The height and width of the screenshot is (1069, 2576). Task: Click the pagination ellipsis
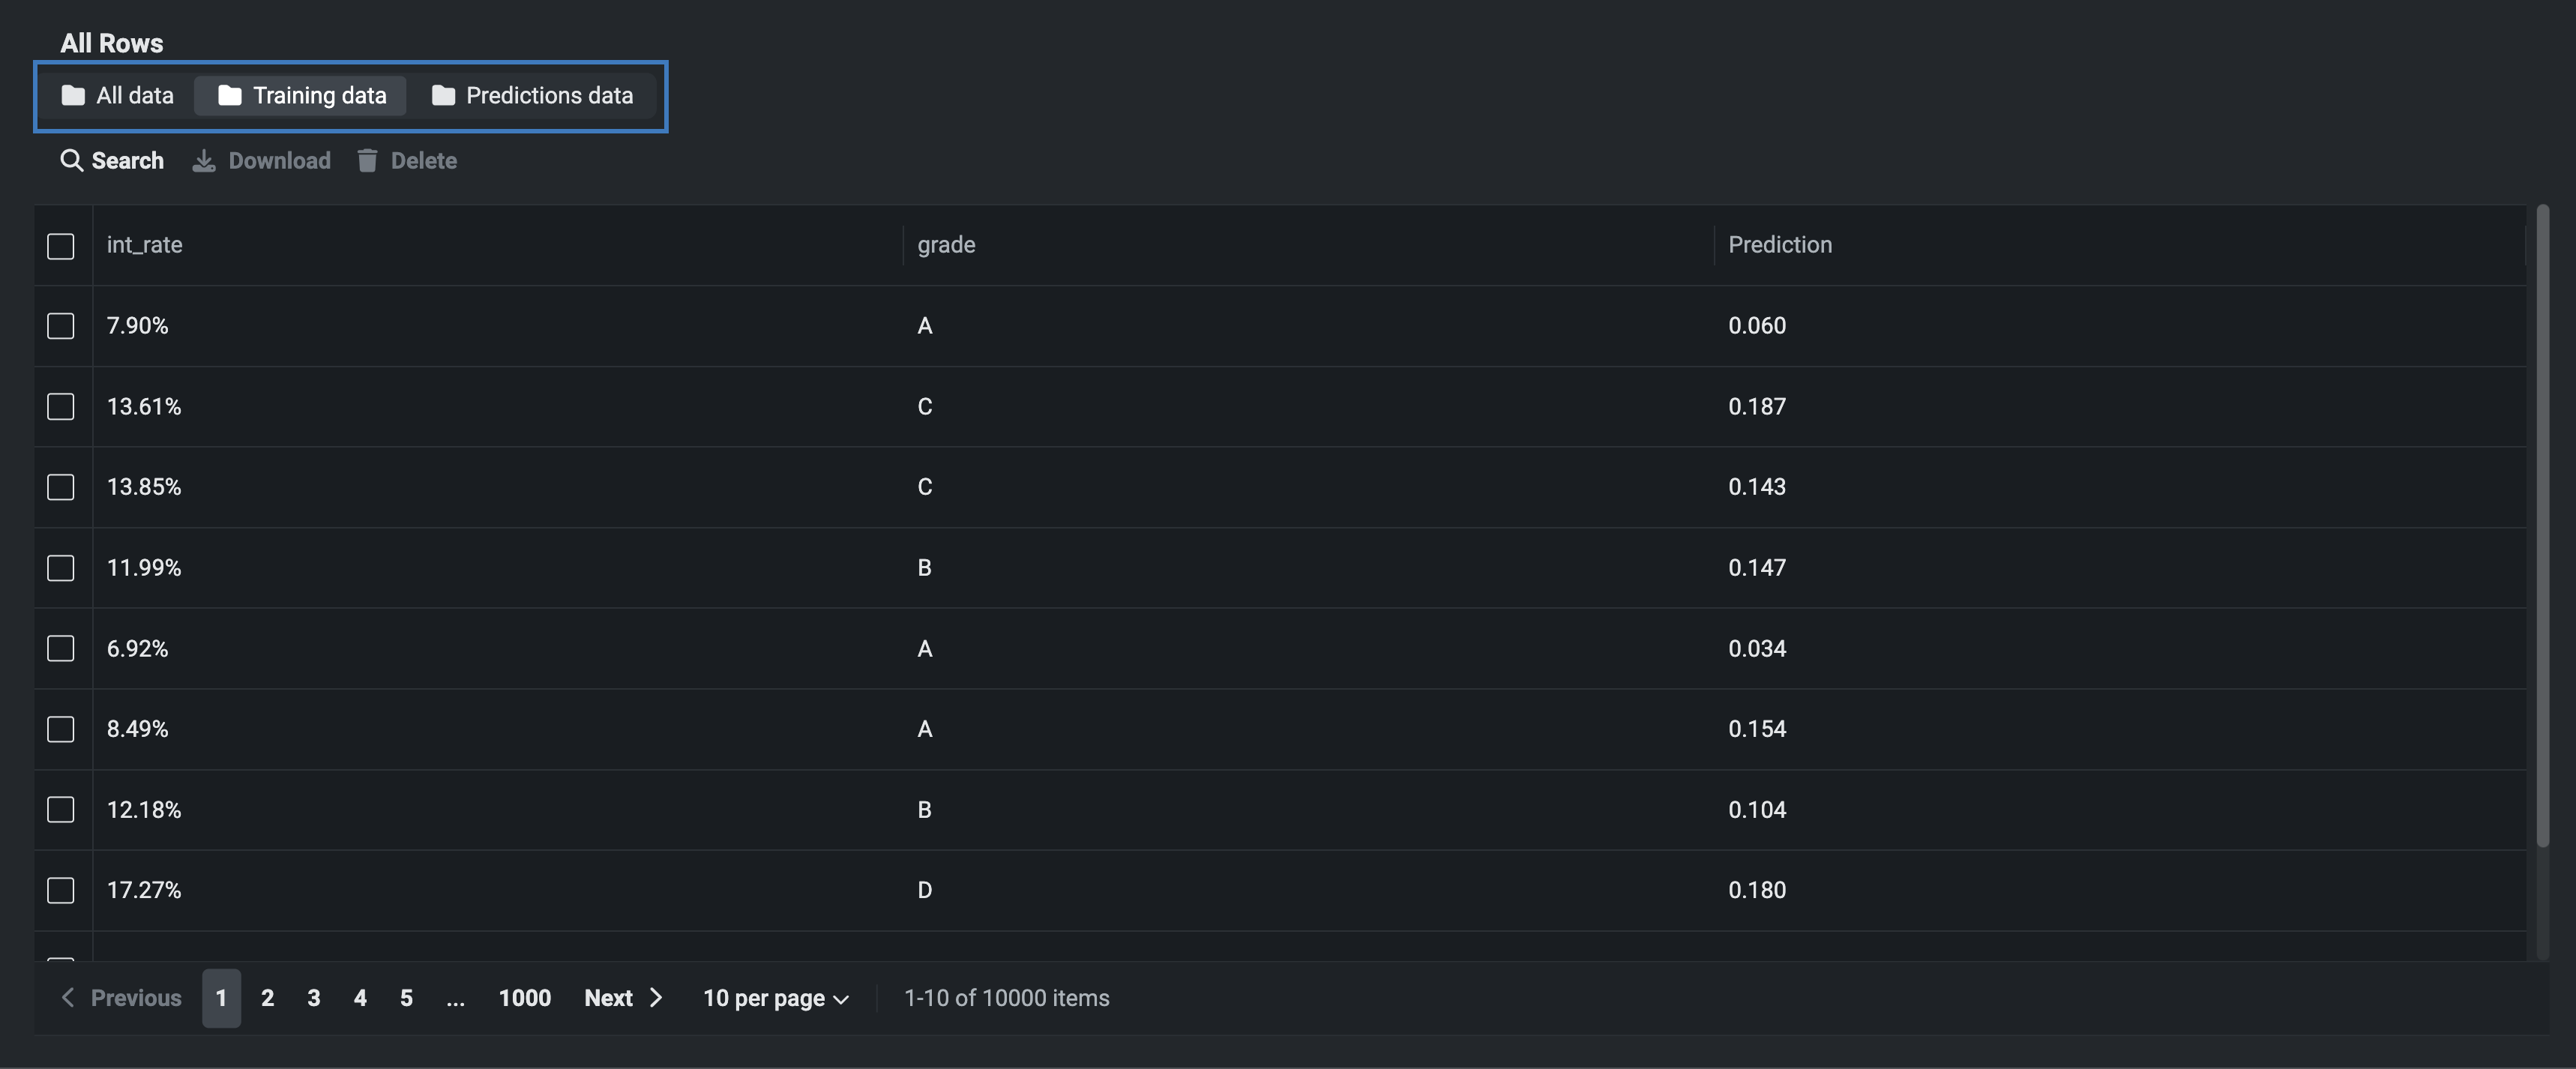coord(455,998)
